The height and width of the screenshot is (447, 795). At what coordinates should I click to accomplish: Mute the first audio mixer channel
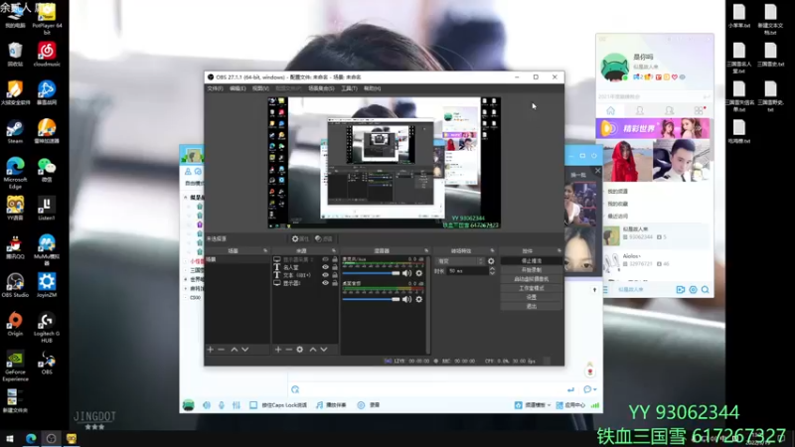pos(406,273)
